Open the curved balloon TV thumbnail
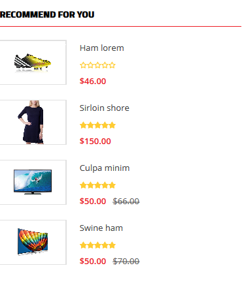The width and height of the screenshot is (242, 287). [33, 243]
